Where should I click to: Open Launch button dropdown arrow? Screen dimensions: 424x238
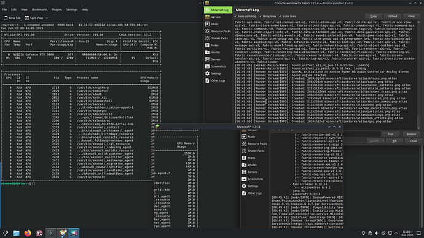pyautogui.click(x=383, y=141)
